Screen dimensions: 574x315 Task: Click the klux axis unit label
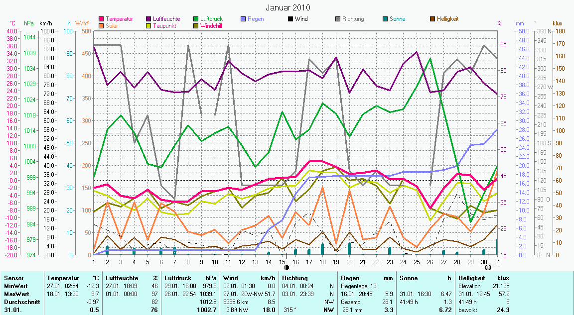click(x=558, y=23)
